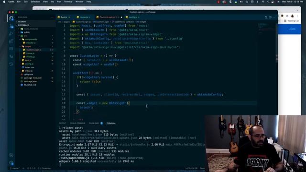This screenshot has width=306, height=172.
Task: Open App.js in the file tree
Action: click(x=35, y=60)
